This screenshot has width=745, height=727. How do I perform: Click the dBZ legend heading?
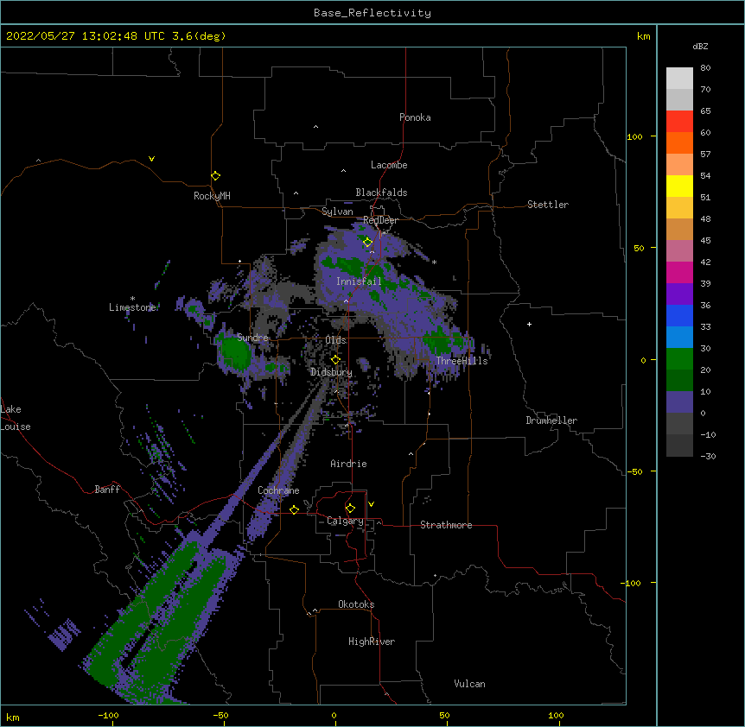pyautogui.click(x=700, y=46)
